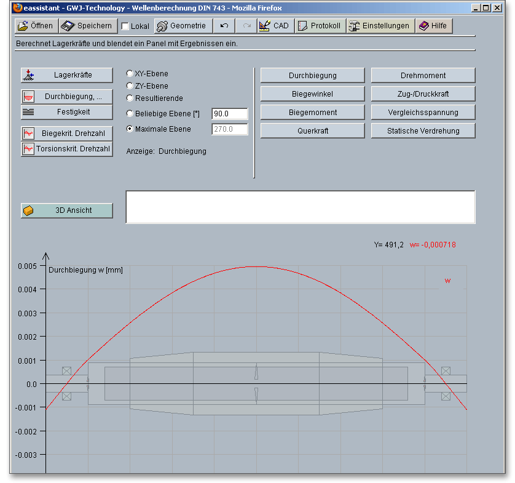
Task: Open Einstellungen settings
Action: (380, 26)
